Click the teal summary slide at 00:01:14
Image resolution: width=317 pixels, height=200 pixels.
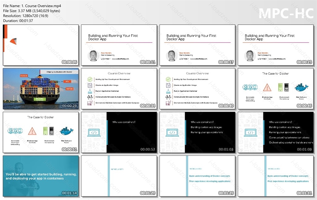(x=41, y=176)
